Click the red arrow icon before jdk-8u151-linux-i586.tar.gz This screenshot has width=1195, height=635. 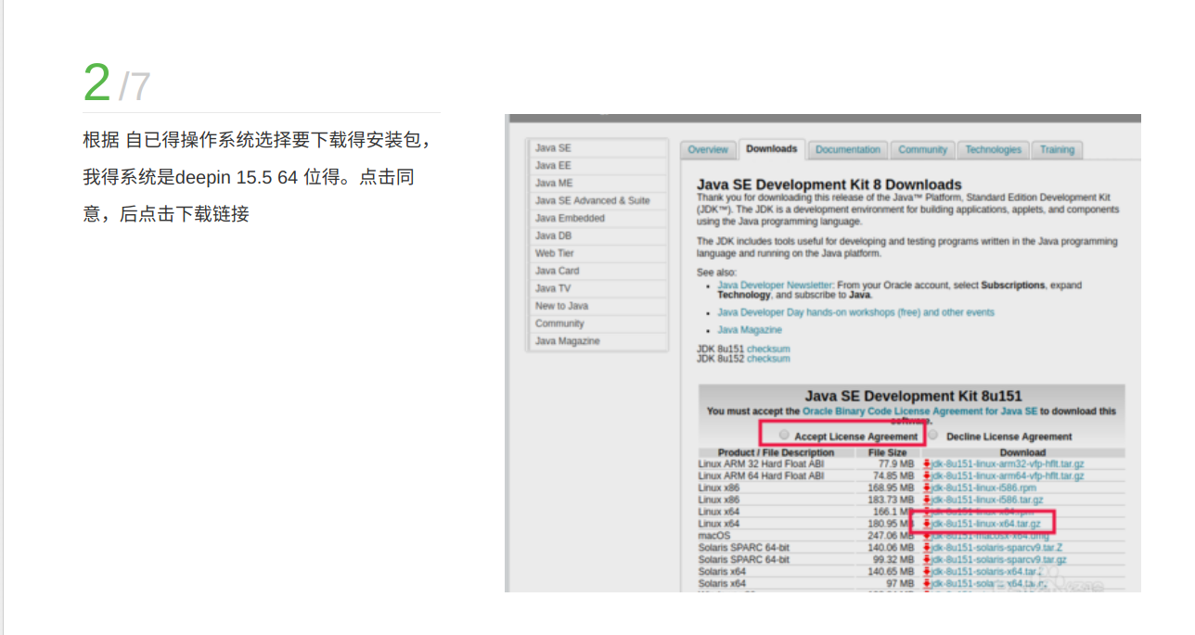(926, 501)
